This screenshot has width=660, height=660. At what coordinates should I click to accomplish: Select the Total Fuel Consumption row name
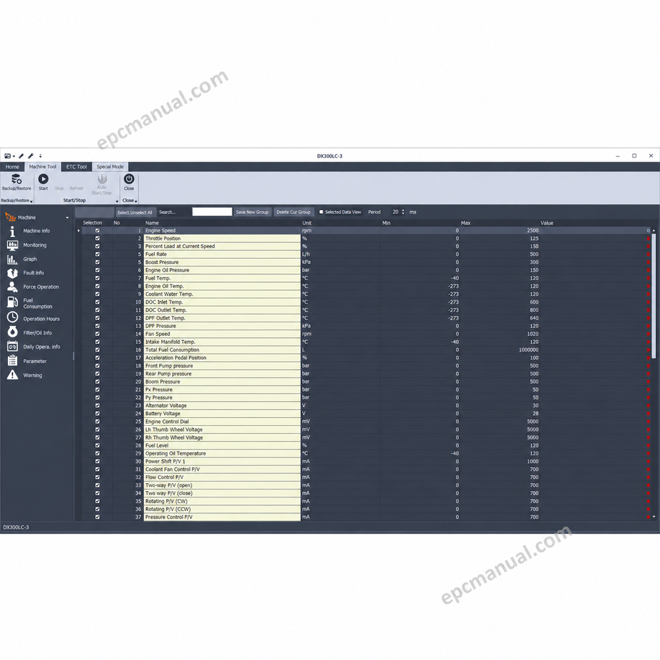(x=222, y=350)
